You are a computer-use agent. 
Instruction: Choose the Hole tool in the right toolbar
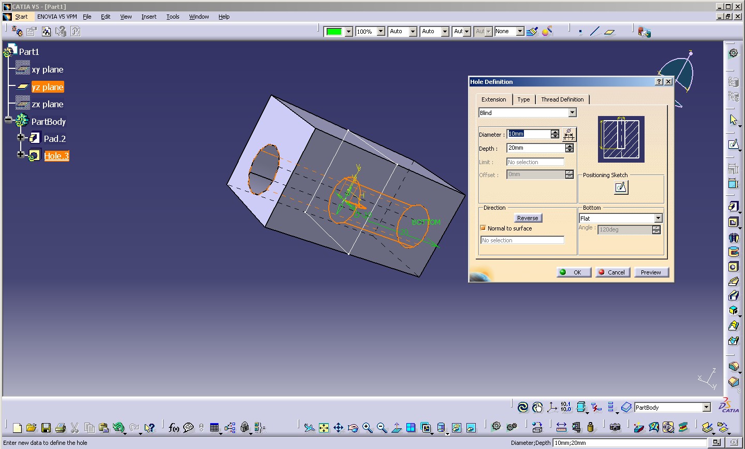[x=733, y=267]
